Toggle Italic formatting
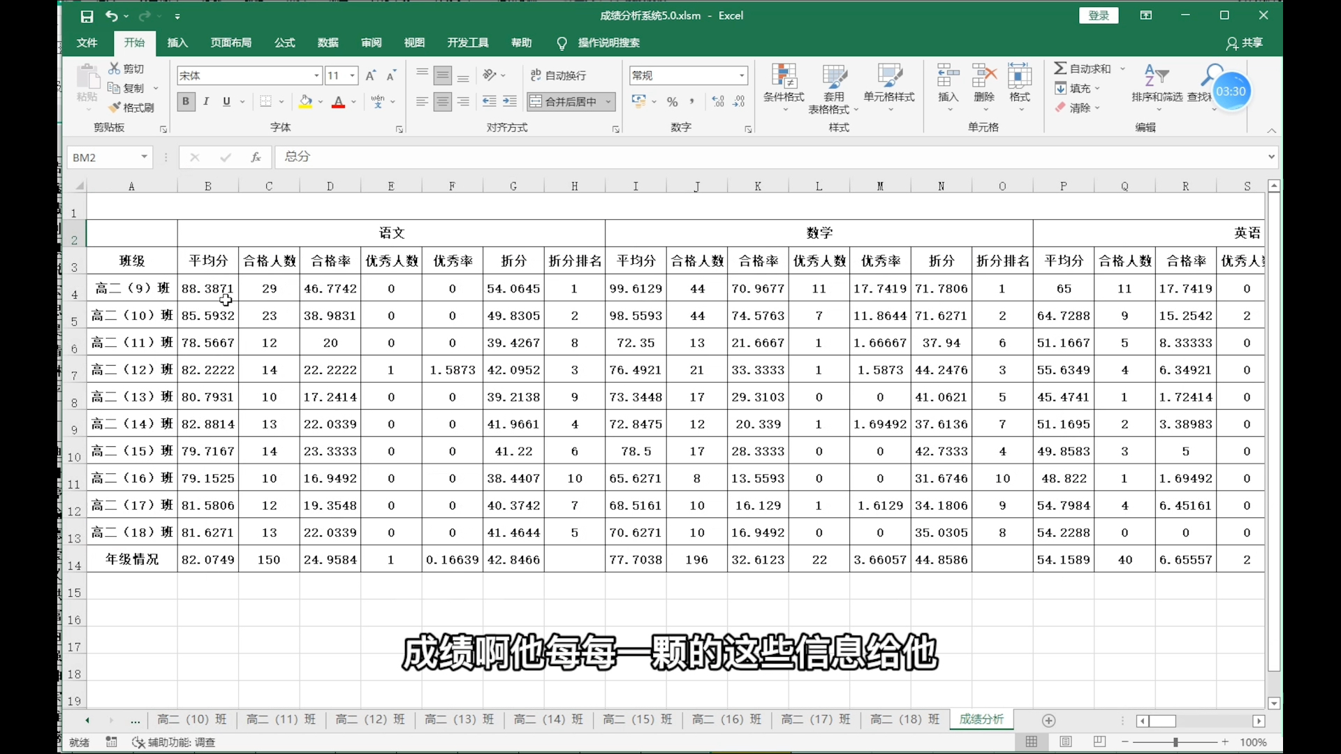This screenshot has height=754, width=1341. click(206, 101)
